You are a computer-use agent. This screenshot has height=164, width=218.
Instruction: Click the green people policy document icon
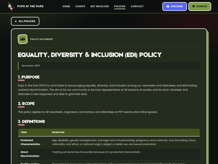pyautogui.click(x=23, y=39)
